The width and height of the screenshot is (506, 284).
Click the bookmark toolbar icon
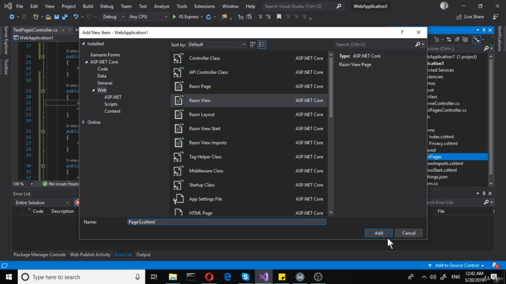279,17
